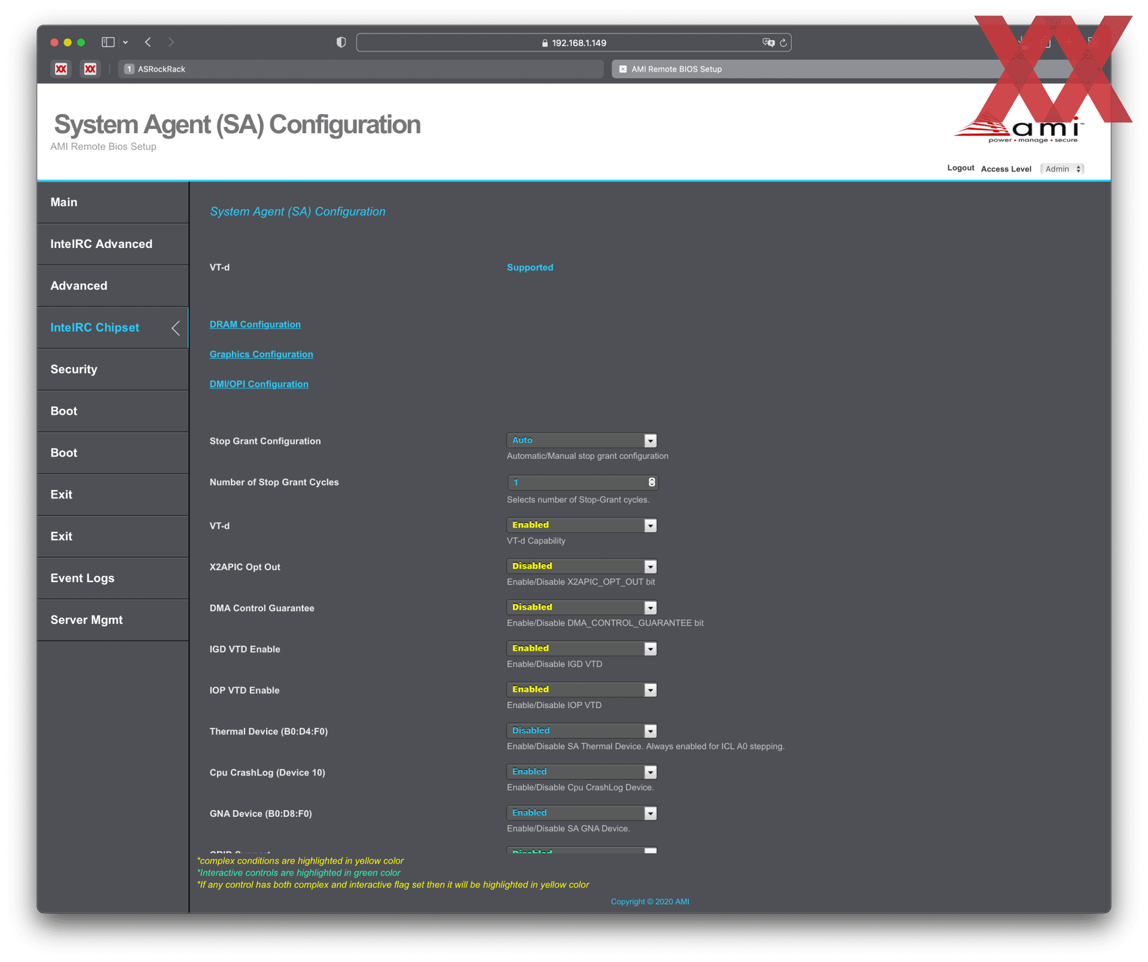This screenshot has height=962, width=1148.
Task: Click the Supported VT-d status text
Action: click(x=530, y=268)
